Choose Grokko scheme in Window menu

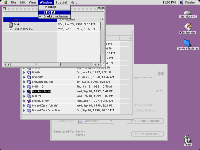(x=54, y=16)
